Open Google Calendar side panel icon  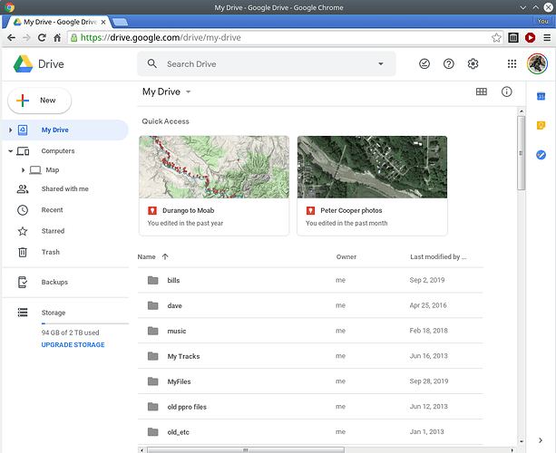click(x=541, y=96)
